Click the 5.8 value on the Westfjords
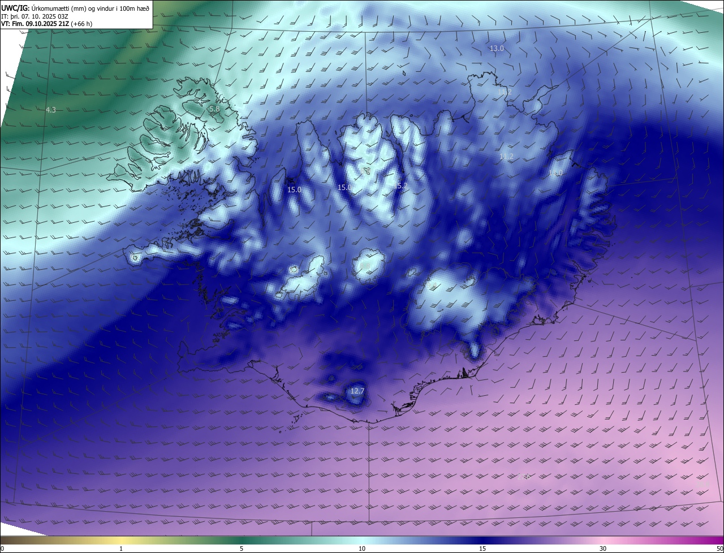 214,109
